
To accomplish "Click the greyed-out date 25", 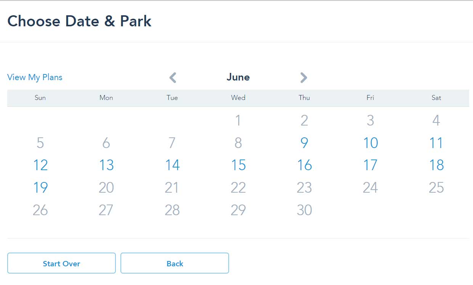I will pyautogui.click(x=436, y=188).
